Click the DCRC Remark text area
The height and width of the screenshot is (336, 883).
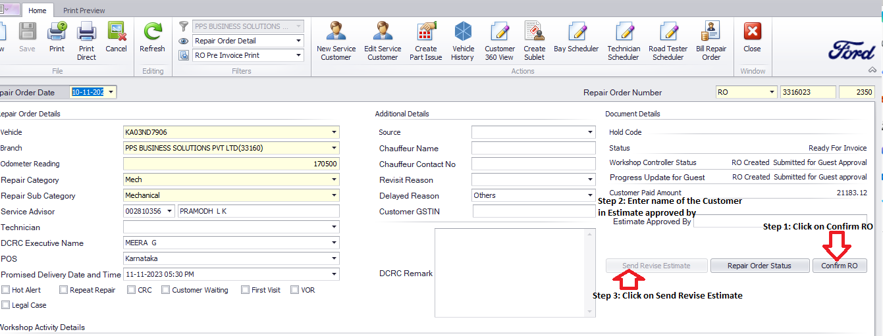pos(515,273)
